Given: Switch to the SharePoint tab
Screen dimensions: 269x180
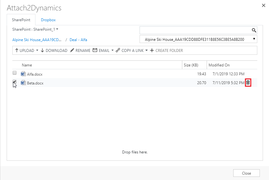Looking at the screenshot, I should click(x=21, y=20).
